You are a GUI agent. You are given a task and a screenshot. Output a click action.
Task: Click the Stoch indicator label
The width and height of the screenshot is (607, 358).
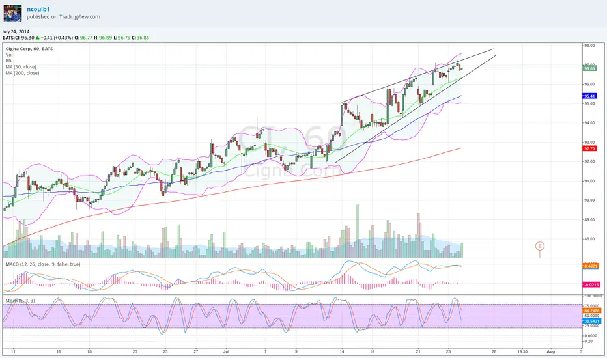20,301
